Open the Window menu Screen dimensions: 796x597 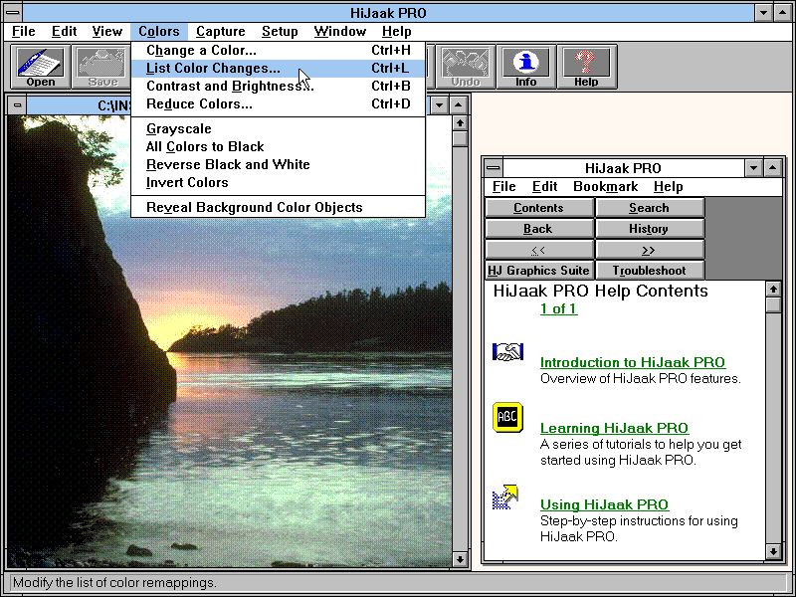click(339, 32)
